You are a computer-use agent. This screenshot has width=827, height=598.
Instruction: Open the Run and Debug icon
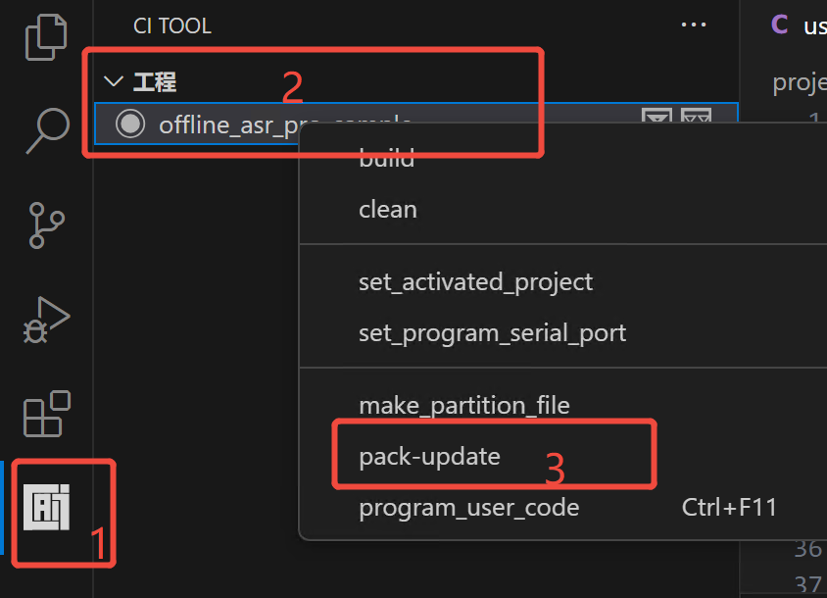45,319
